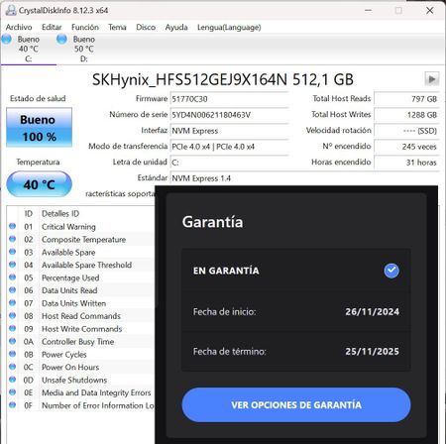Open the Ayuda menu
Viewport: 446px width, 444px height.
176,27
